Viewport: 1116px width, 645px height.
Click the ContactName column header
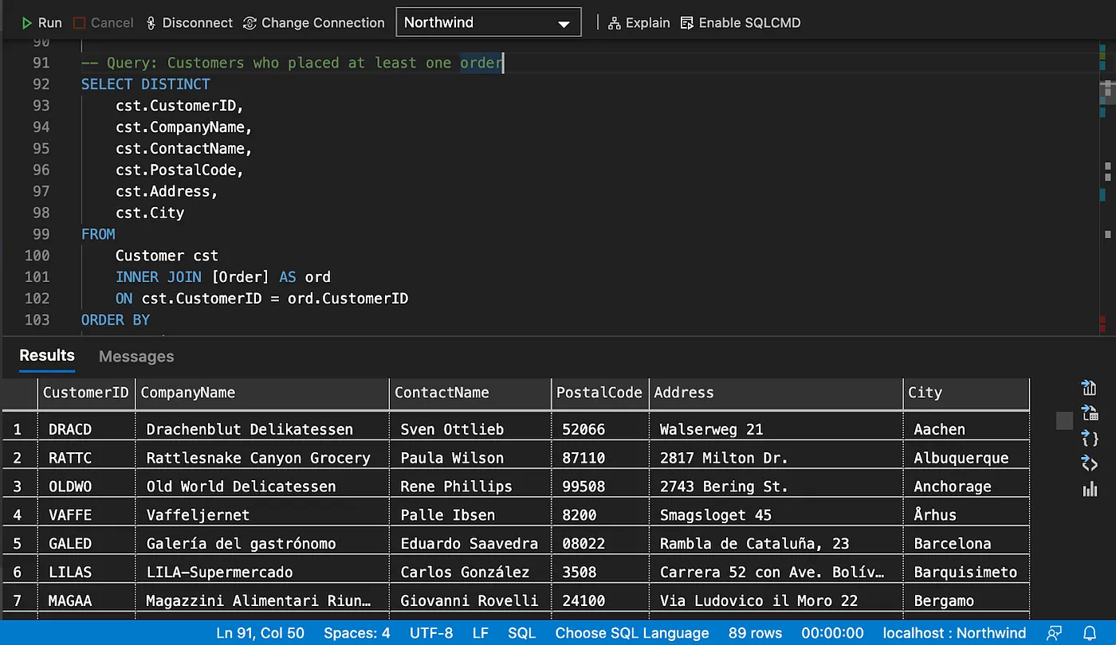[470, 393]
